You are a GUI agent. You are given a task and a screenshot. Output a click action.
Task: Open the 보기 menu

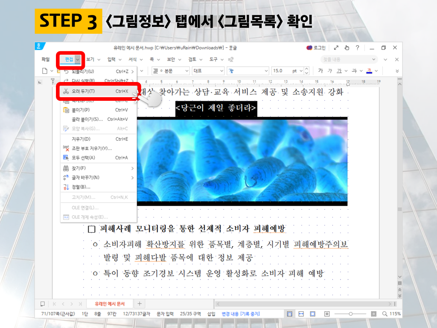(90, 59)
